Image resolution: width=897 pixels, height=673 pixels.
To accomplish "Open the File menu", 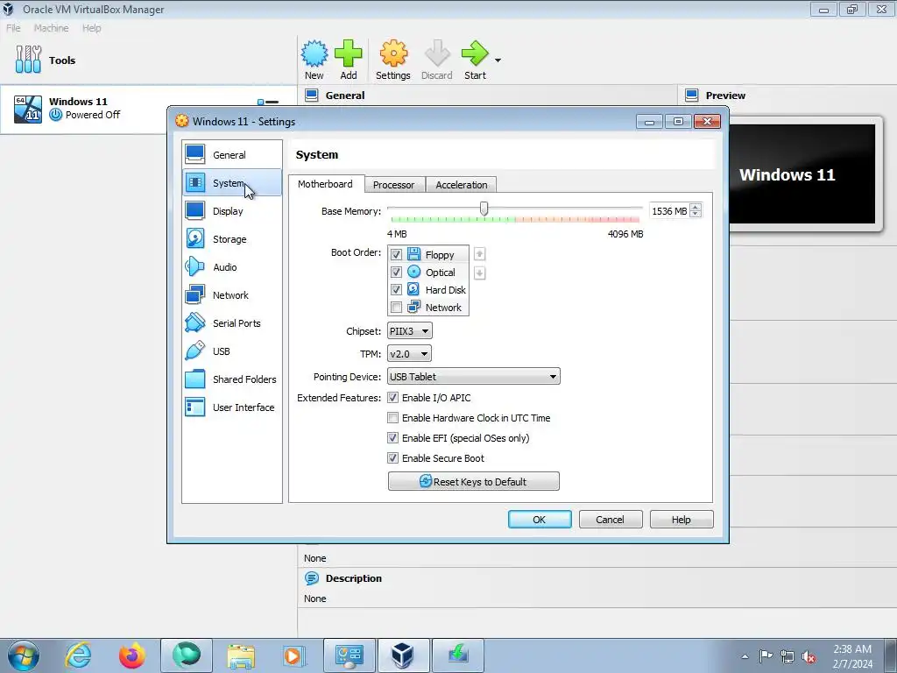I will (x=13, y=28).
